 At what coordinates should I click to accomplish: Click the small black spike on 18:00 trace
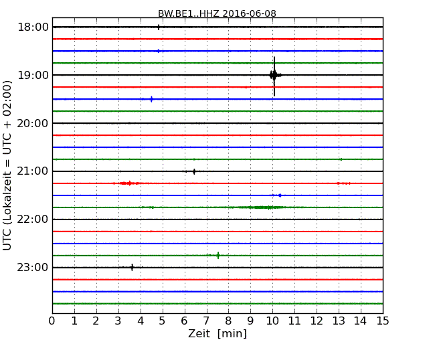(x=159, y=27)
